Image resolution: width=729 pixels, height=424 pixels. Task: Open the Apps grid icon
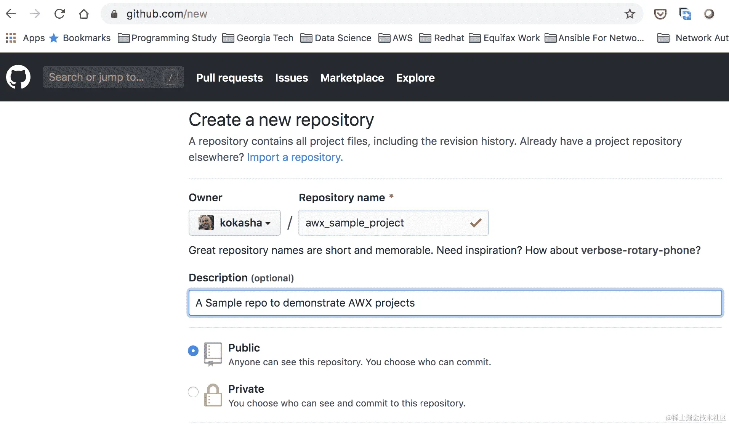11,38
